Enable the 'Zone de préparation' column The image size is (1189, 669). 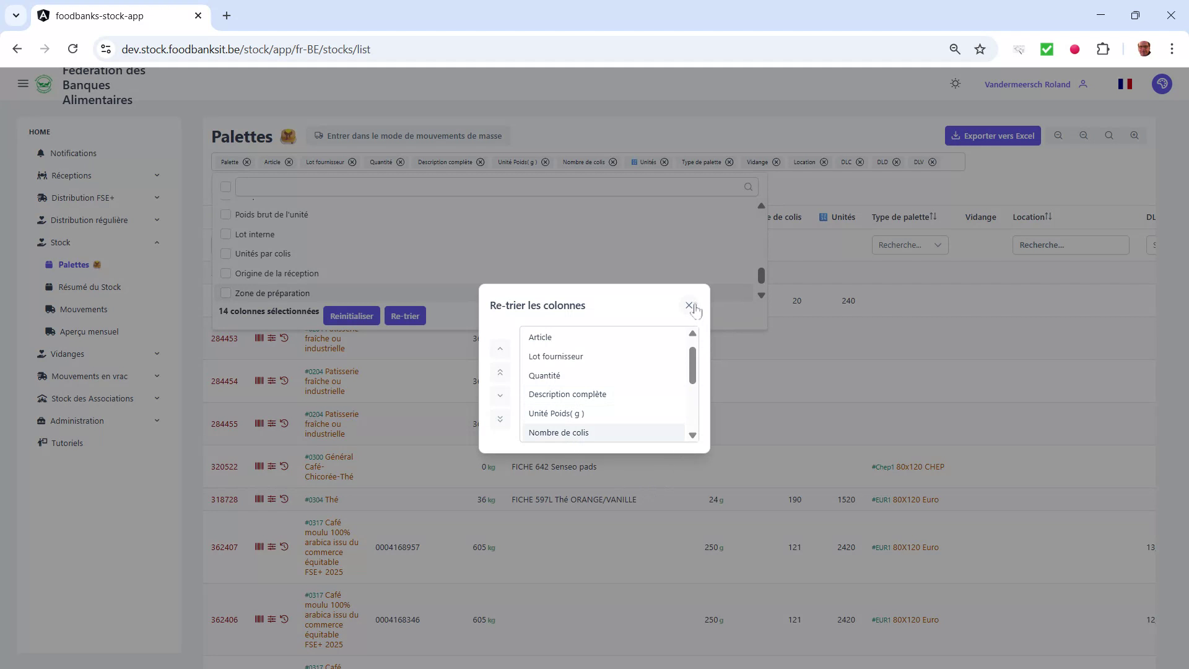pyautogui.click(x=226, y=292)
